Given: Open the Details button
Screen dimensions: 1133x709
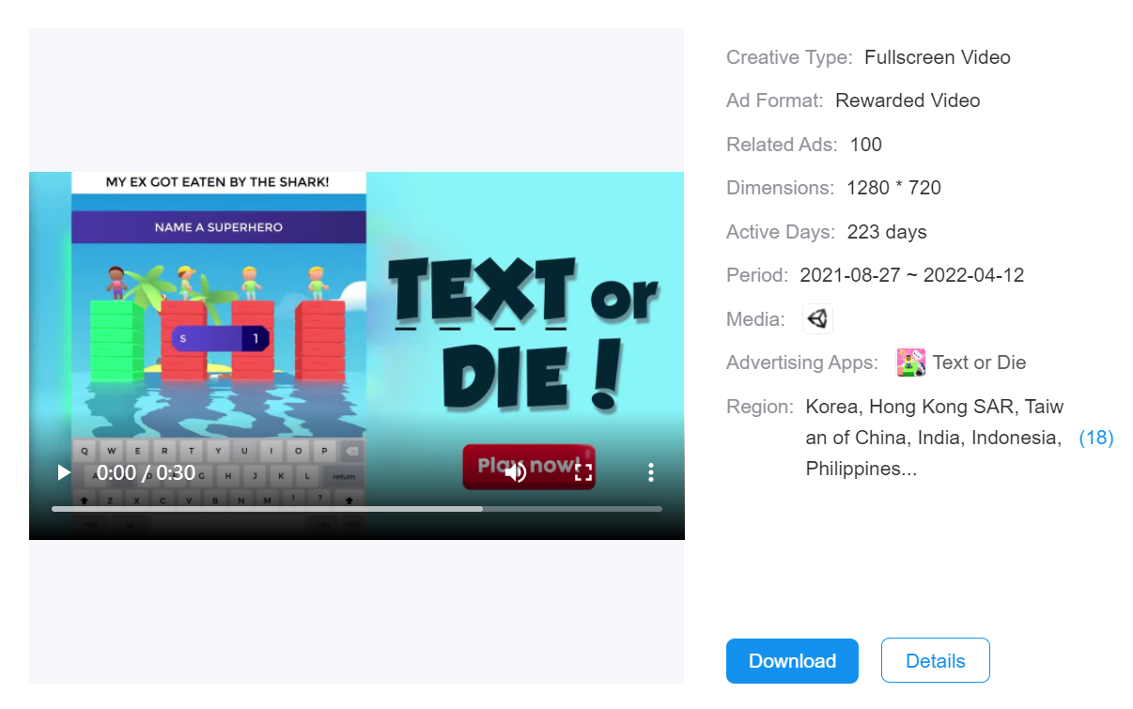Looking at the screenshot, I should (x=935, y=661).
